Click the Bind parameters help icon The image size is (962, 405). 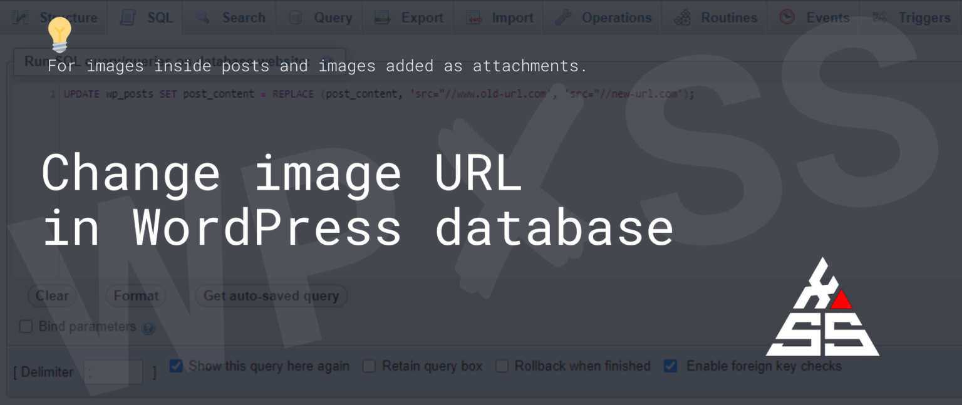coord(148,328)
